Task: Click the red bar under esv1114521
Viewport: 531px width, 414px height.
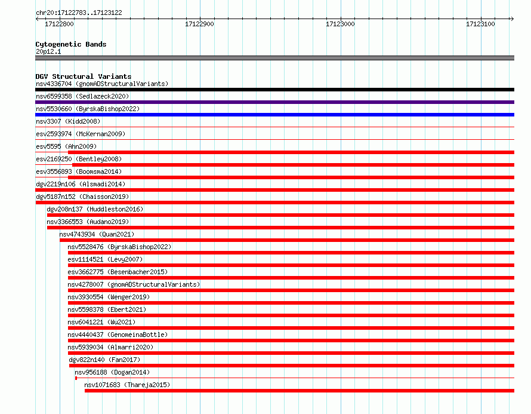Action: point(291,265)
